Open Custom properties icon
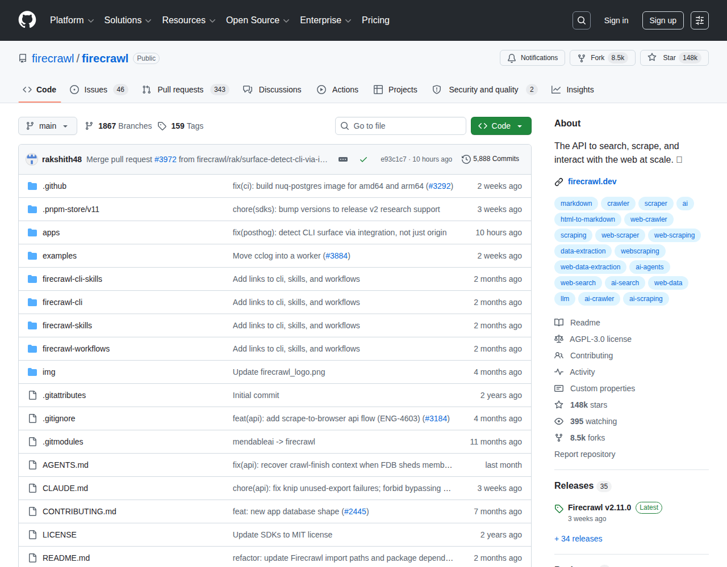The width and height of the screenshot is (727, 567). click(559, 388)
